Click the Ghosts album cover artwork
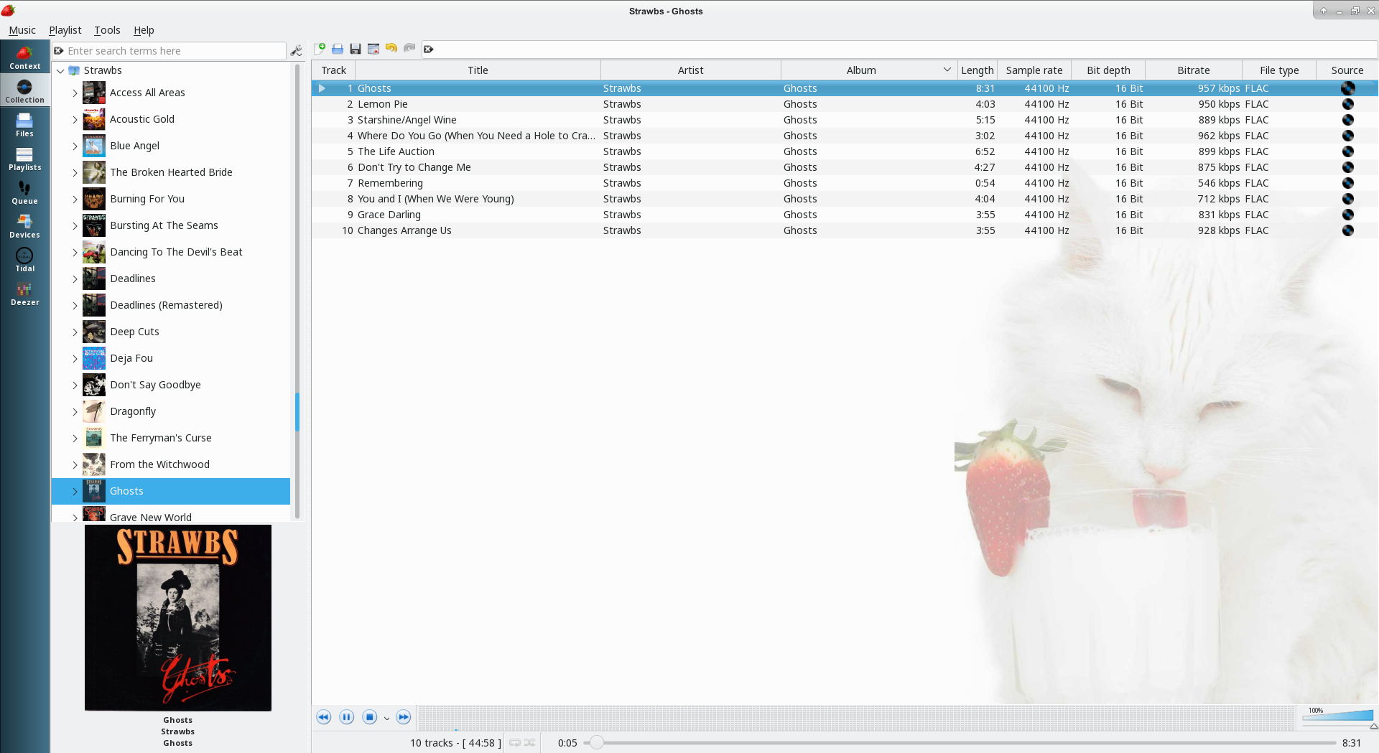 pos(178,618)
